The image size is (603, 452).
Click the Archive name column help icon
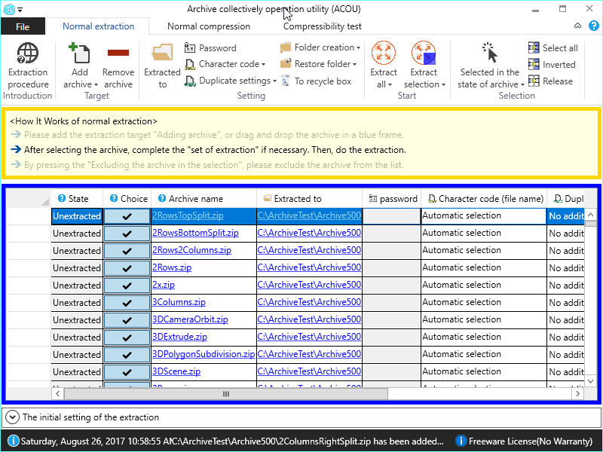(162, 198)
